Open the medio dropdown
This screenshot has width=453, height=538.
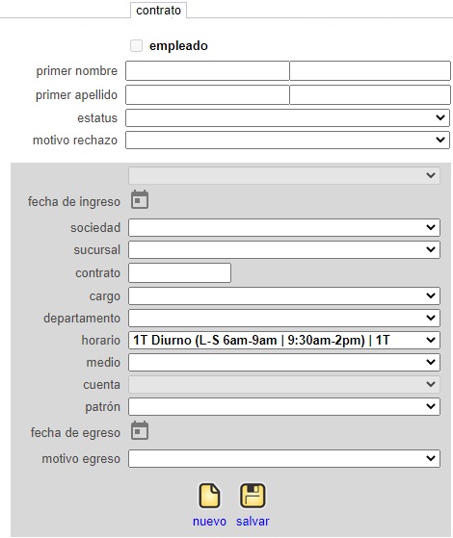tap(284, 362)
